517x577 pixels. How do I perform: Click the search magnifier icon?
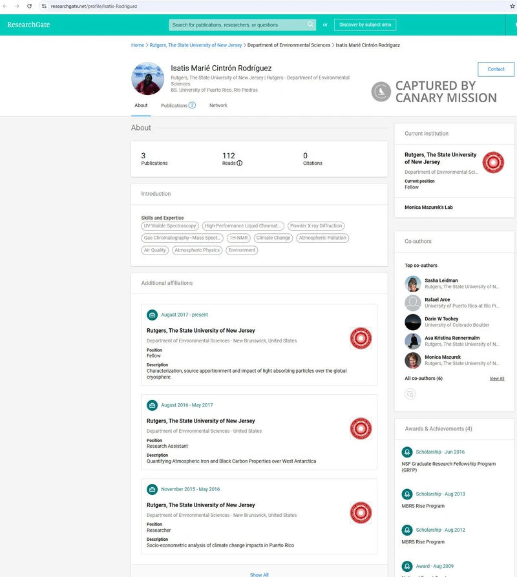(311, 25)
